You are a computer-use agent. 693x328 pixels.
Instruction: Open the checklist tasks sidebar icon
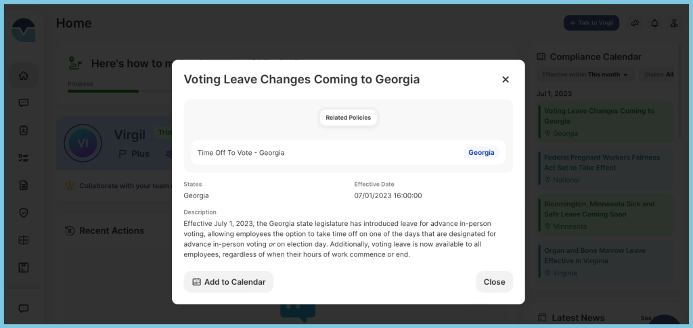24,158
